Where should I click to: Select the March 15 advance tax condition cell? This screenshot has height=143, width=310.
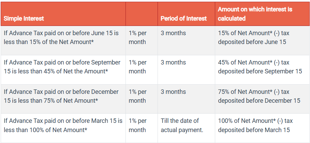63,125
